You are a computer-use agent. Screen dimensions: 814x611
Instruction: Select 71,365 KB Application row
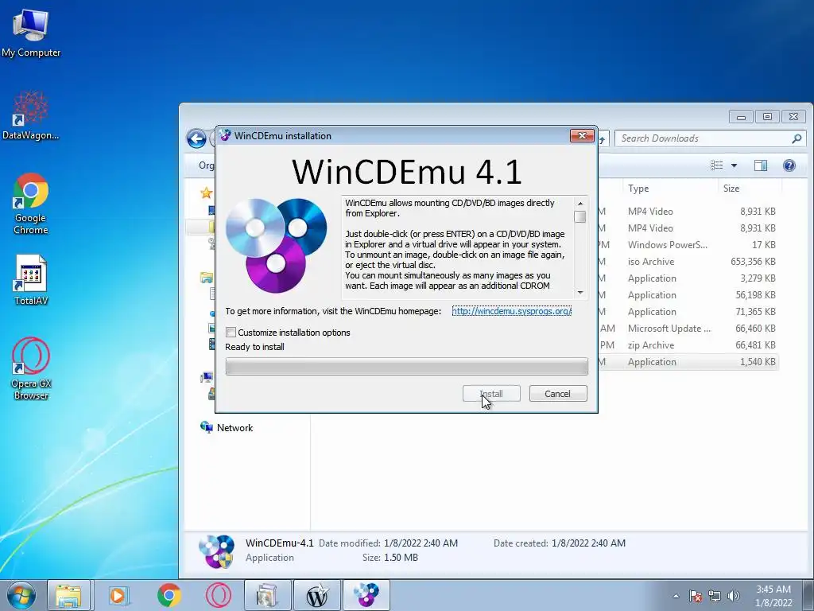tap(688, 312)
